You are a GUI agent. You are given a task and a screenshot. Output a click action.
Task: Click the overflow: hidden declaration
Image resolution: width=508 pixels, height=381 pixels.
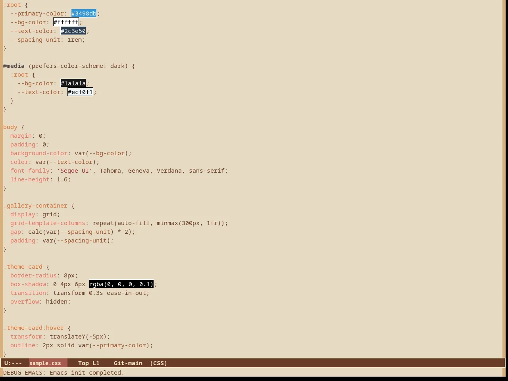coord(40,302)
